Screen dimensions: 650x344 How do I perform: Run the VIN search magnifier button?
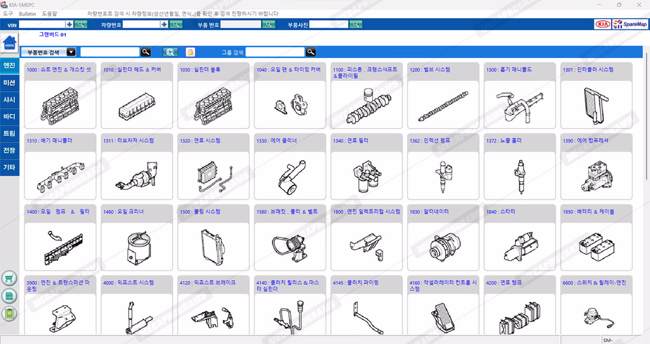tap(81, 24)
